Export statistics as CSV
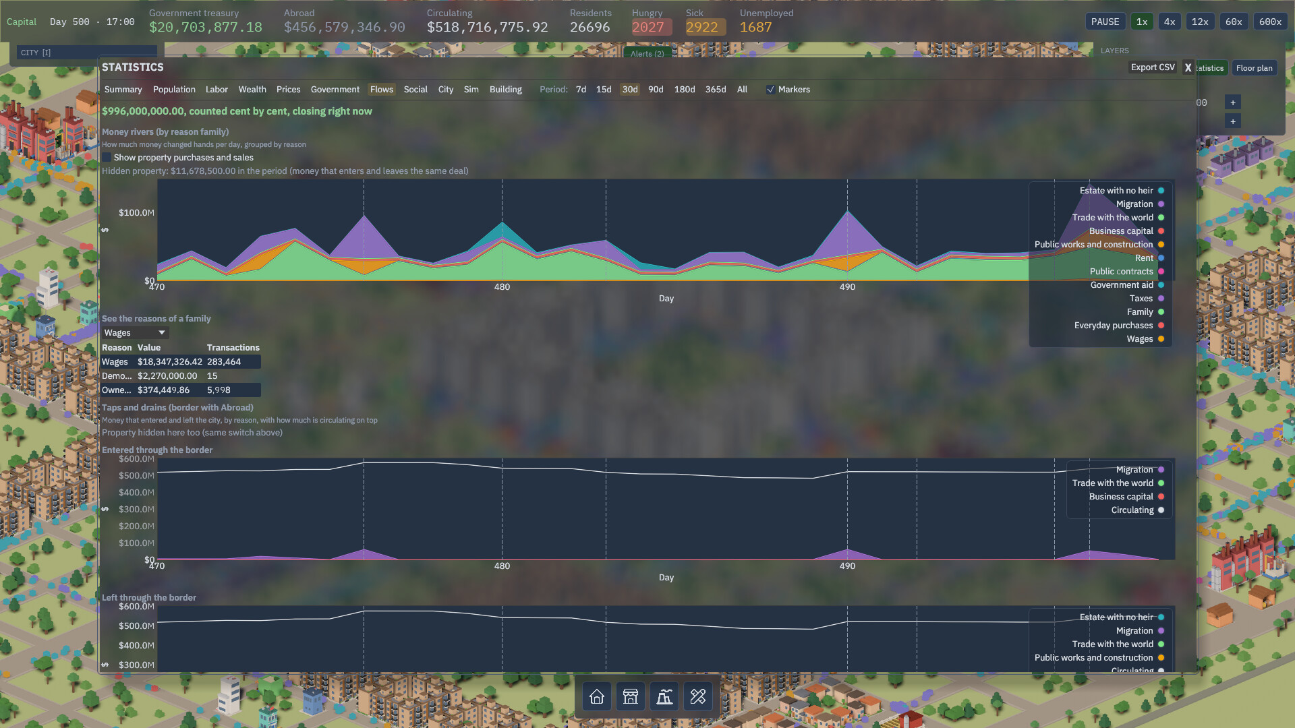Screen dimensions: 1295x728 pyautogui.click(x=1153, y=67)
